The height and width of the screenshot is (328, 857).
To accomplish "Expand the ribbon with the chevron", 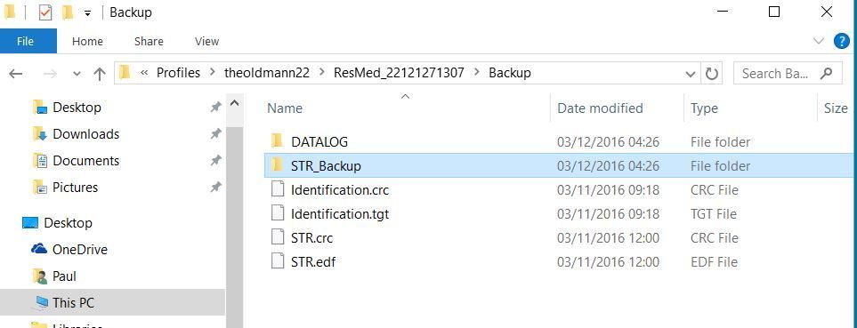I will click(x=819, y=41).
